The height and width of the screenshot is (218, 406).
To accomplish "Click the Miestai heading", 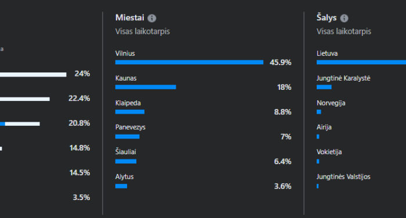I will [x=130, y=17].
